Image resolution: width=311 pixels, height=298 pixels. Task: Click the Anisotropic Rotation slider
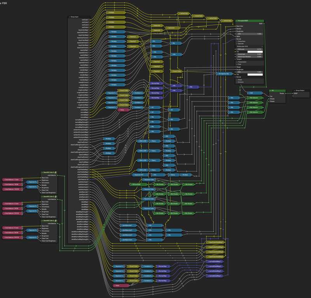coord(250,56)
